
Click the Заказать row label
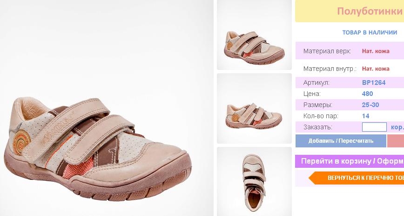tap(318, 127)
